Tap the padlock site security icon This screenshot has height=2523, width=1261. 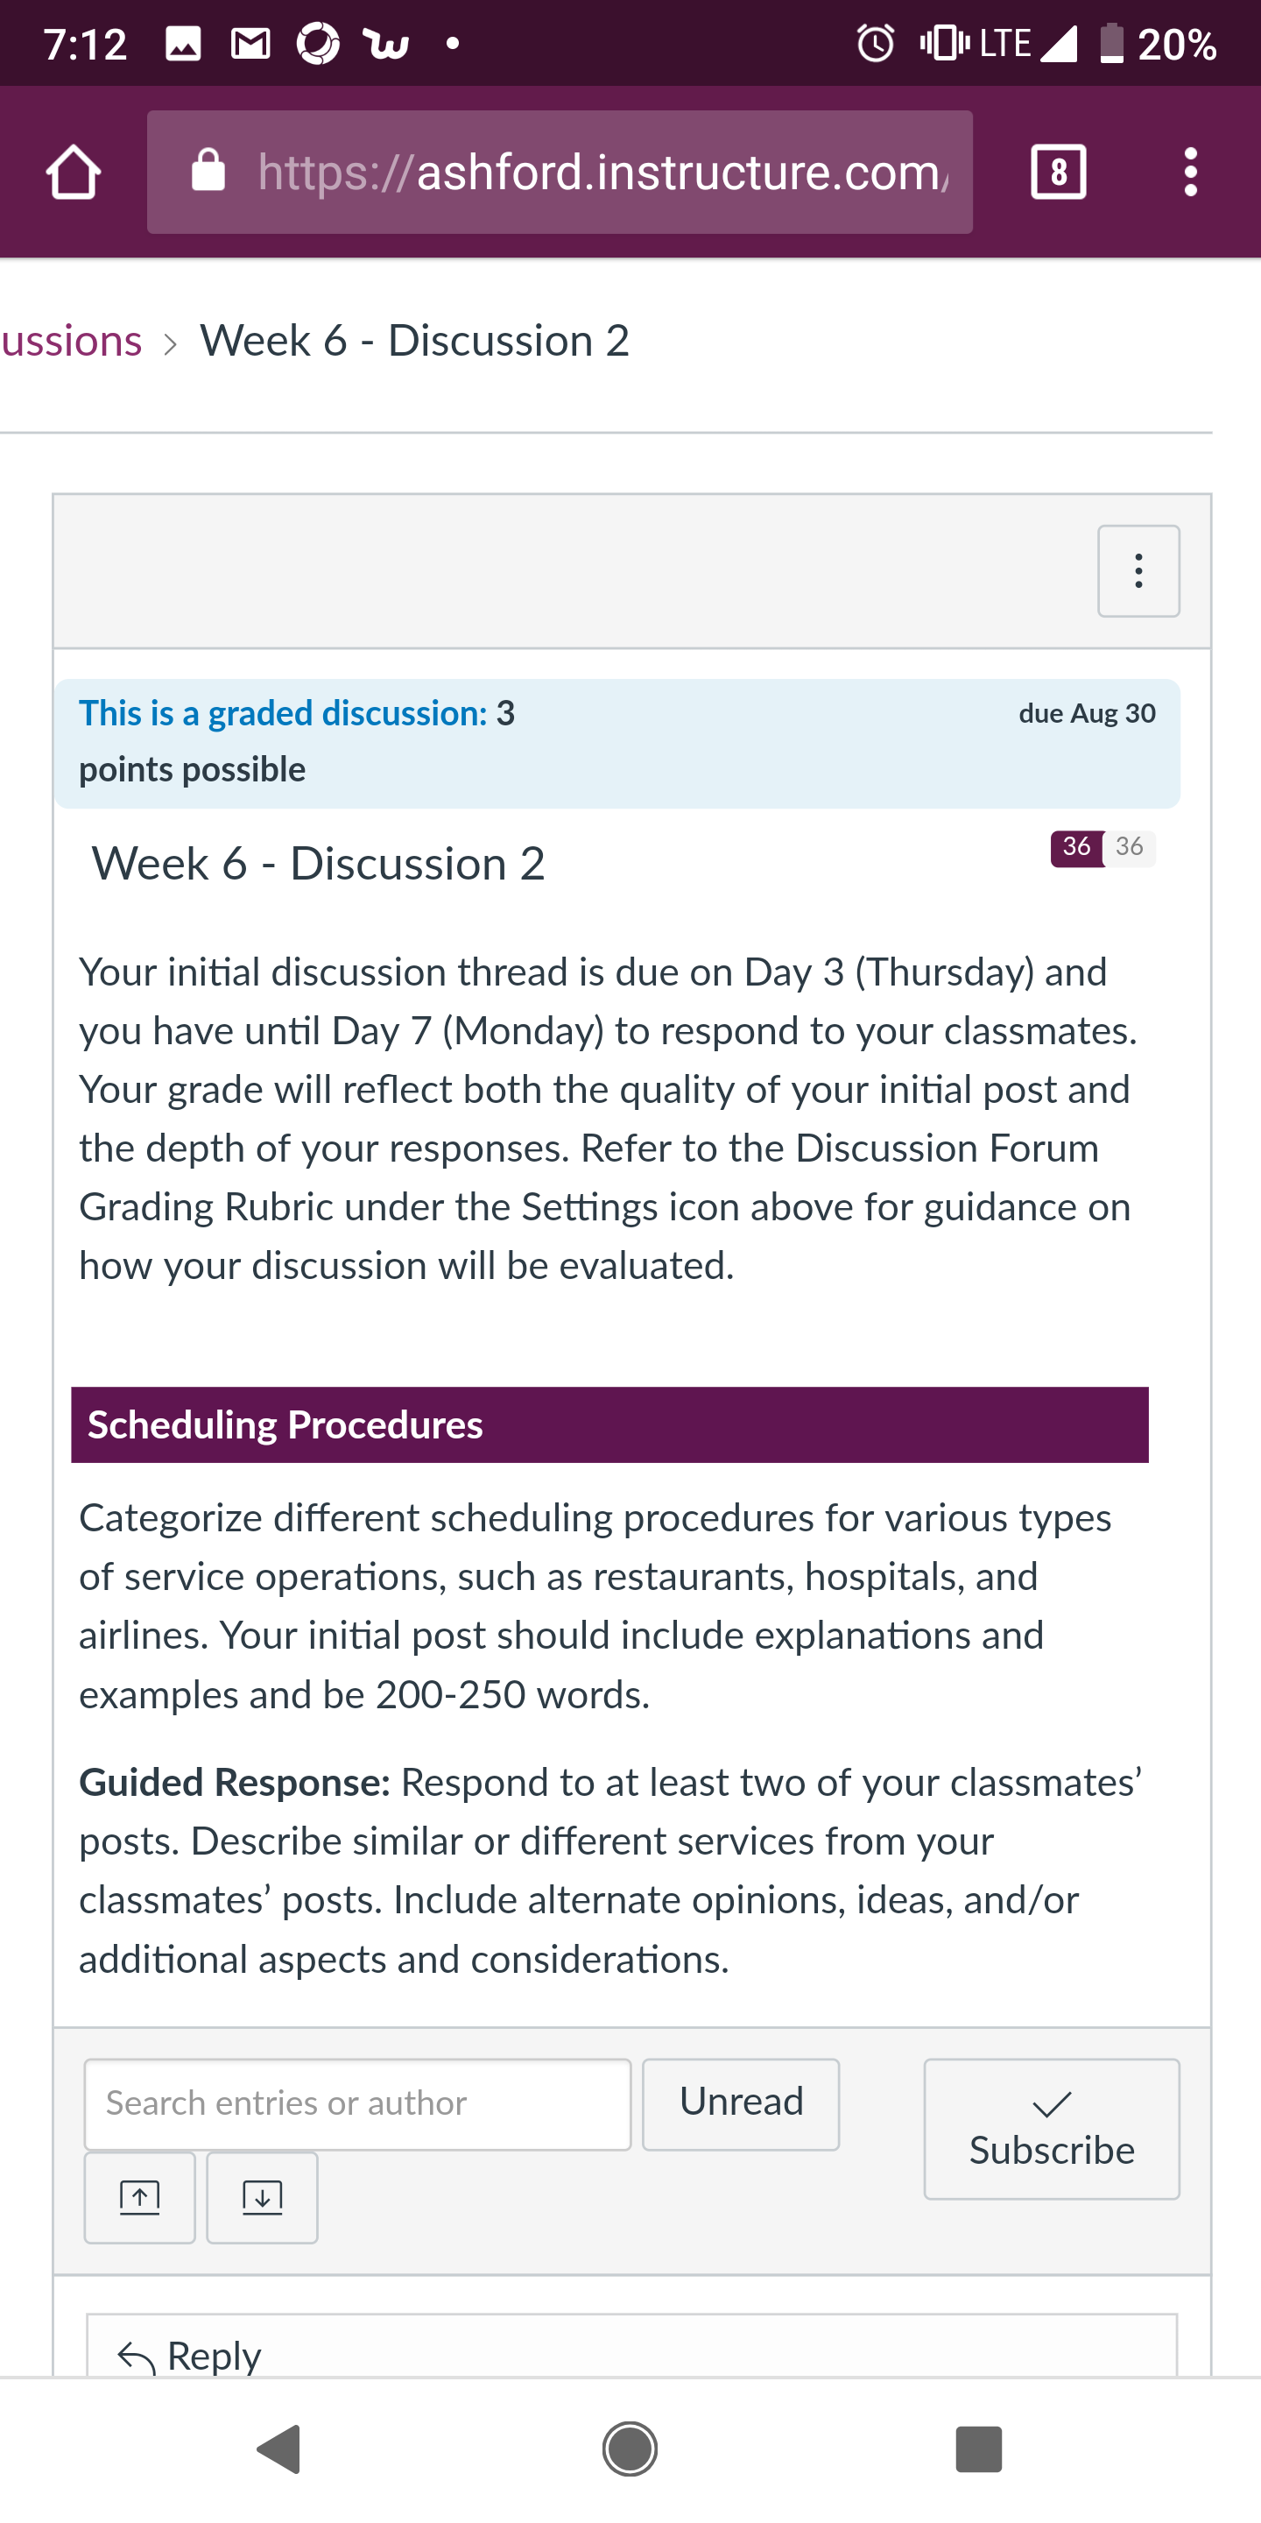point(208,171)
